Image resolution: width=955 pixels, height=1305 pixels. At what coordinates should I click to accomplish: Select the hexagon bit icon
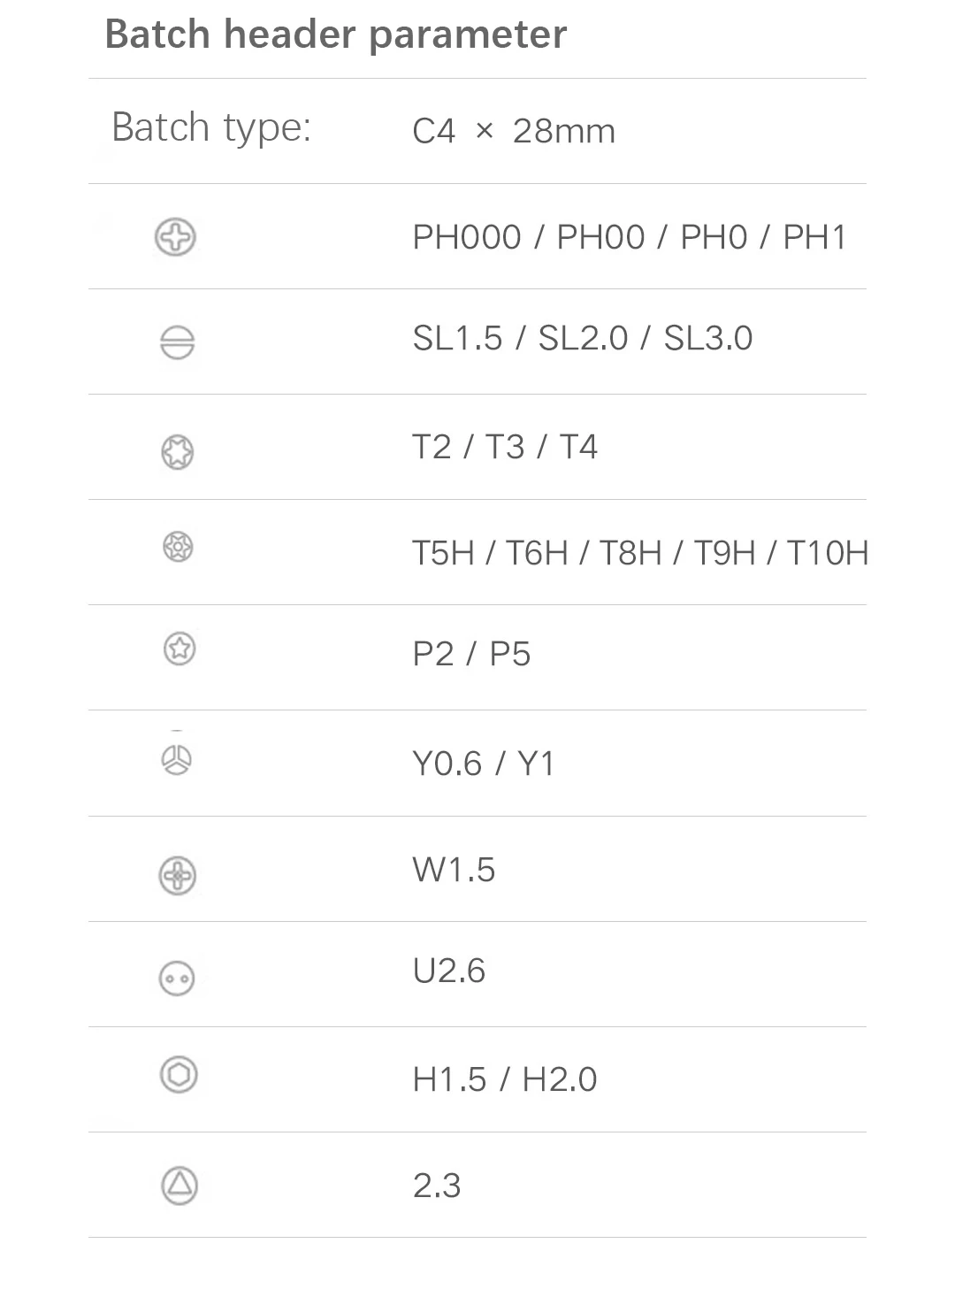click(179, 1075)
